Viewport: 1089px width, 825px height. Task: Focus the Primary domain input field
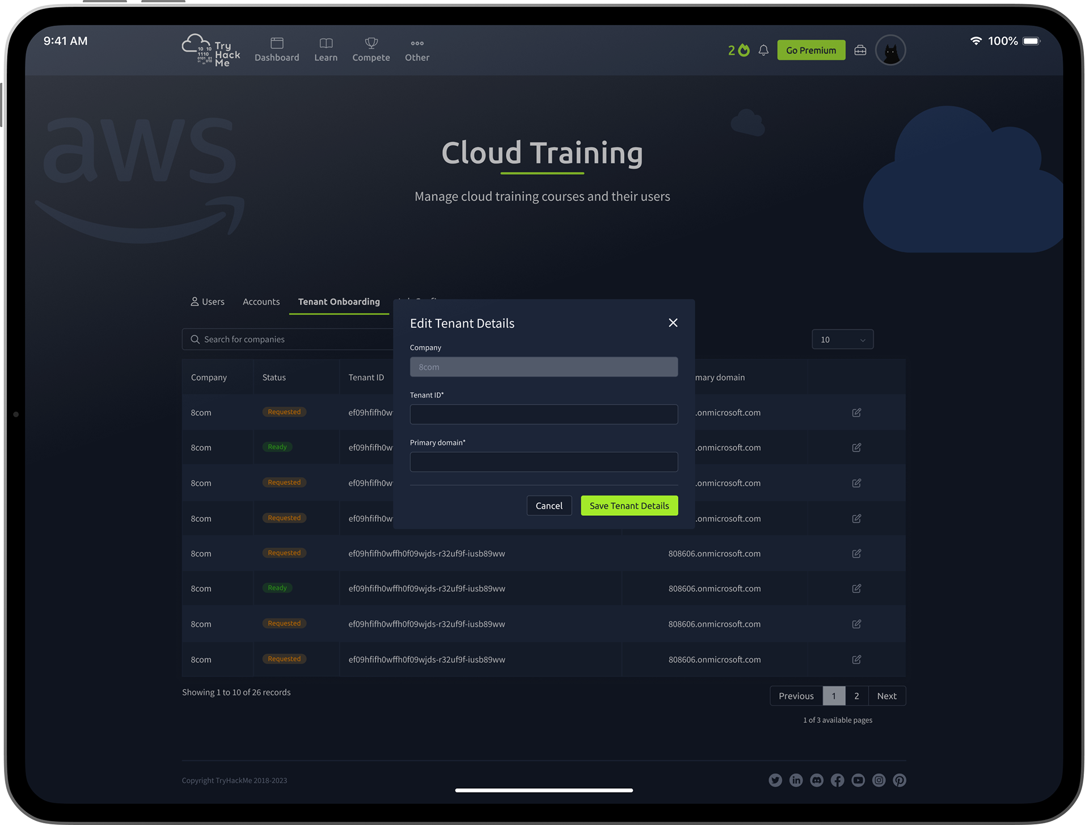pyautogui.click(x=543, y=462)
